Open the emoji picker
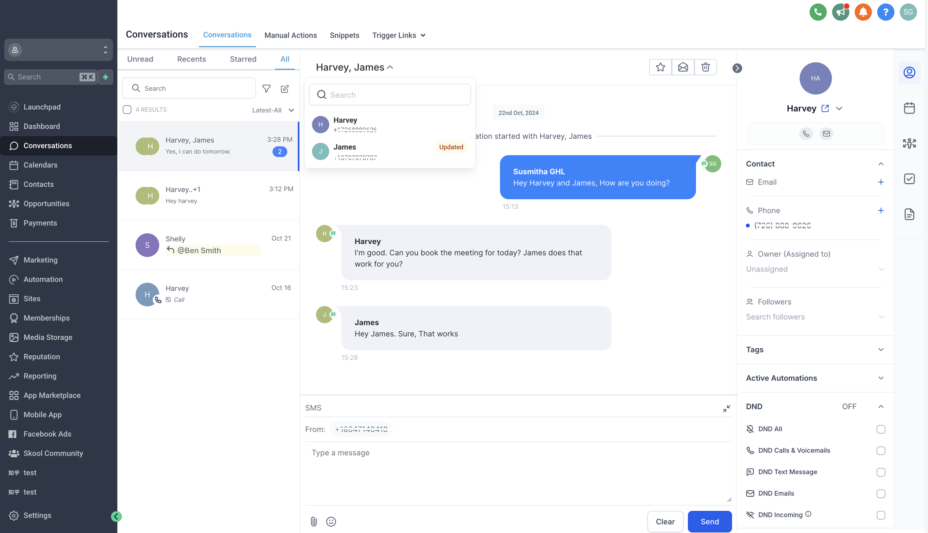This screenshot has height=533, width=928. point(331,521)
